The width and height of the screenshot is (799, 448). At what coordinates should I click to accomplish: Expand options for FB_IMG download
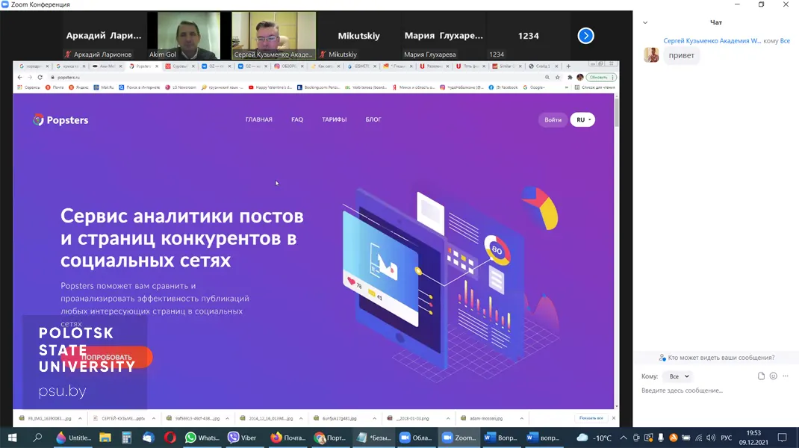tap(80, 418)
